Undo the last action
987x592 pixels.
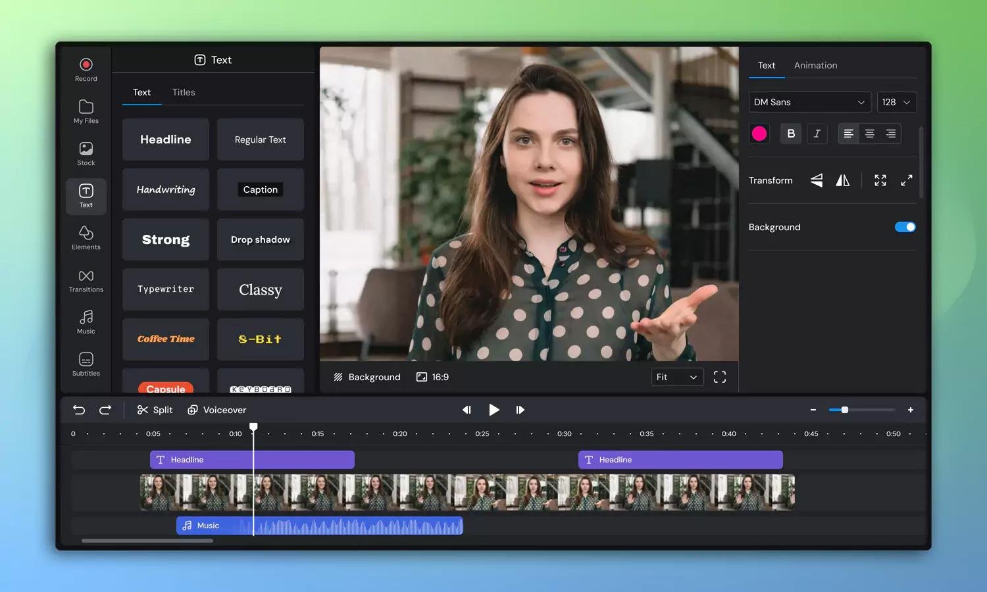[x=79, y=410]
